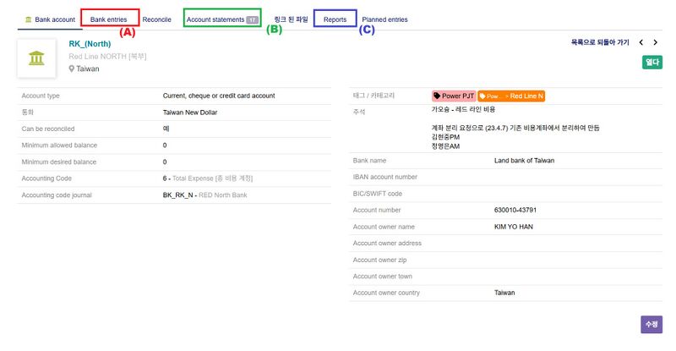Click the owner name KIM YO HAN
676x351 pixels.
pos(514,227)
